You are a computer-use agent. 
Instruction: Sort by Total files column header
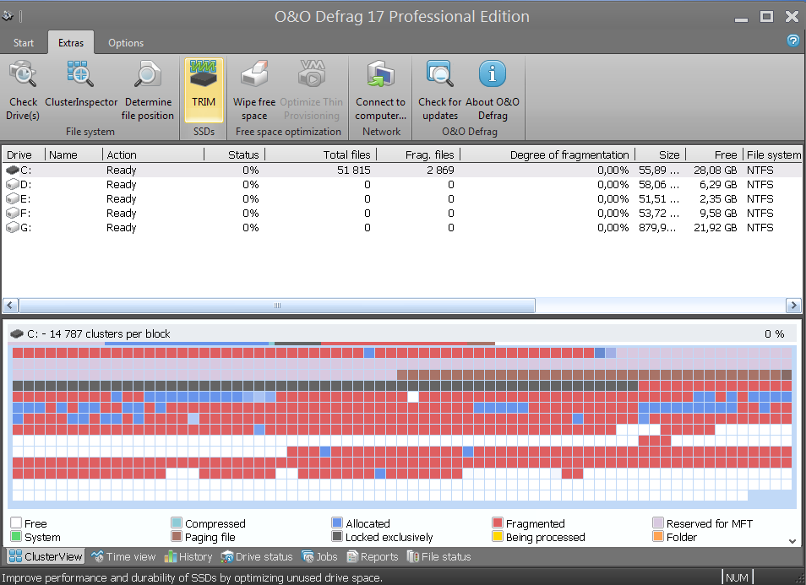[x=321, y=154]
